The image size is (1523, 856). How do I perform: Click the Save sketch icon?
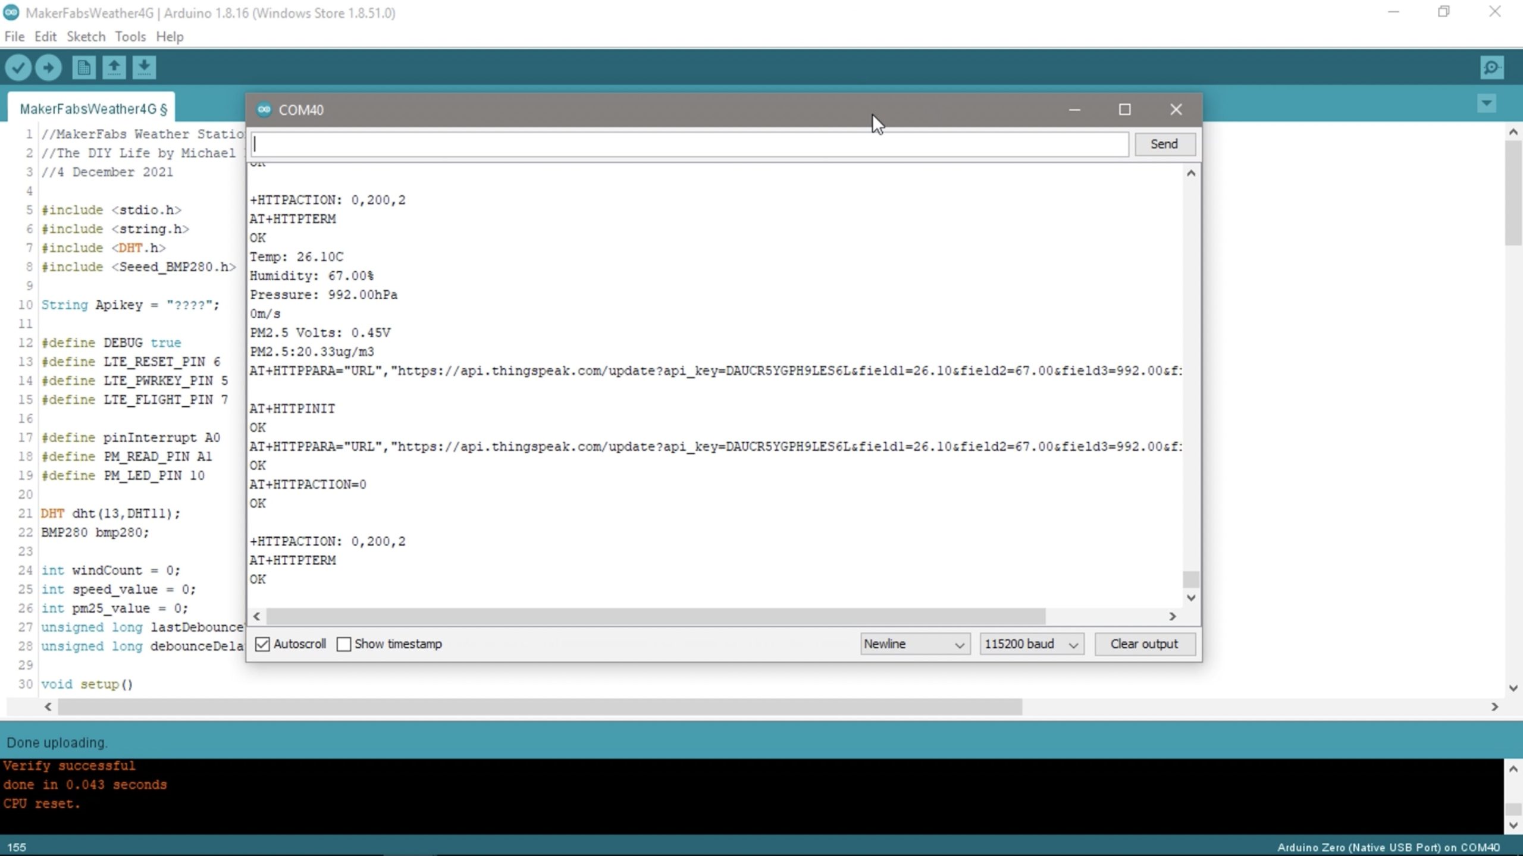pyautogui.click(x=144, y=67)
